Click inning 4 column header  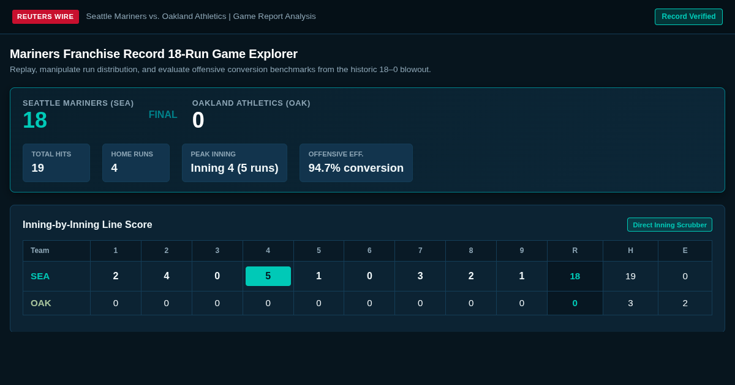[268, 251]
